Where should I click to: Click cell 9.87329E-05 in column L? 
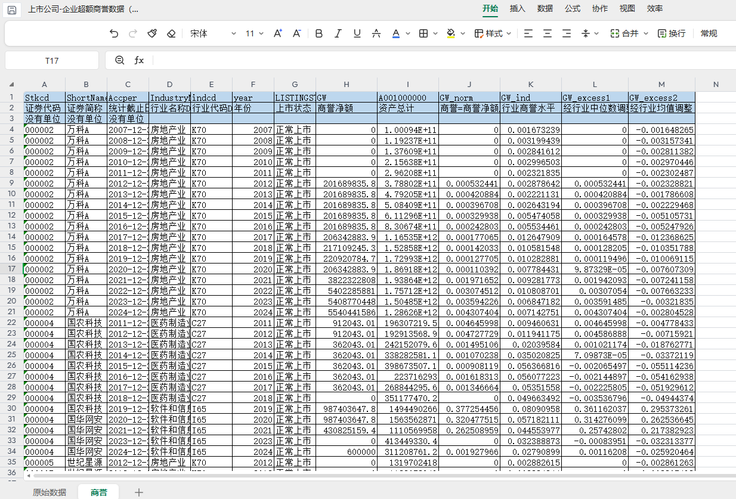[x=594, y=269]
